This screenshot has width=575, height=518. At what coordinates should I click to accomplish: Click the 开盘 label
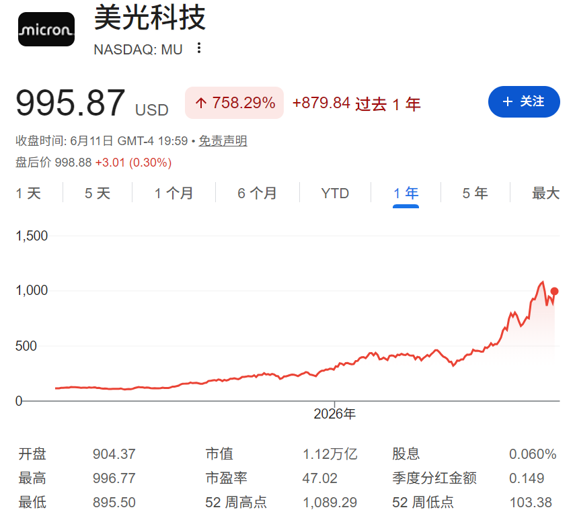pyautogui.click(x=32, y=454)
